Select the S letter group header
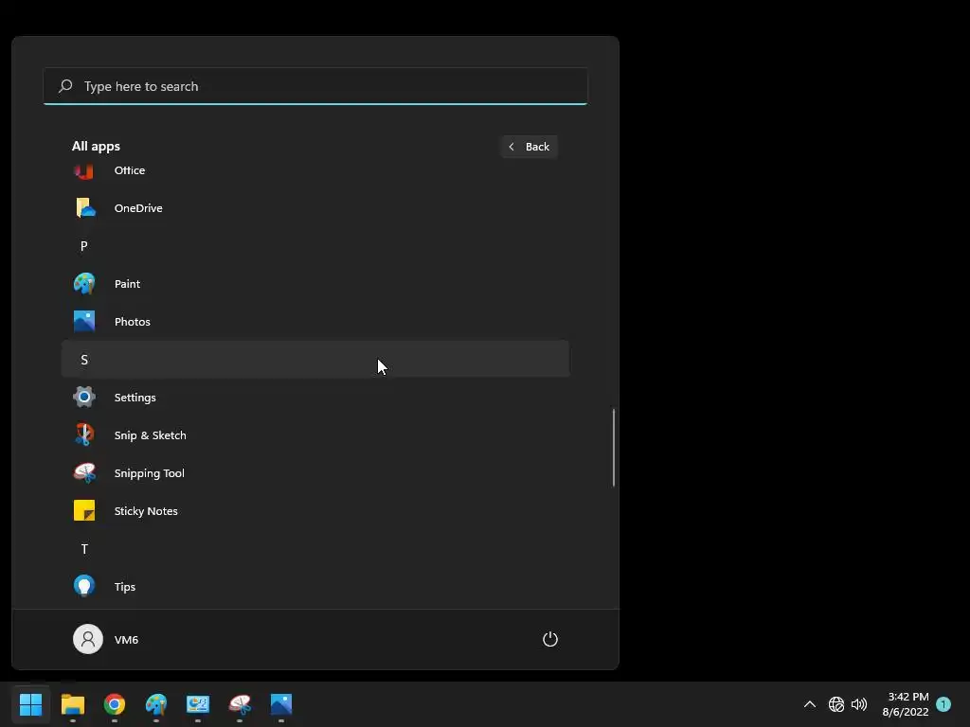 314,359
